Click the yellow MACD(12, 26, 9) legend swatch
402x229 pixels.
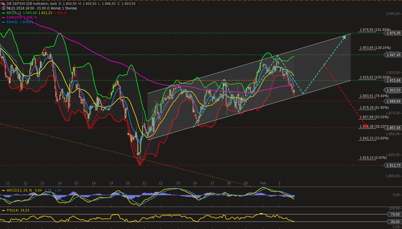[3, 190]
